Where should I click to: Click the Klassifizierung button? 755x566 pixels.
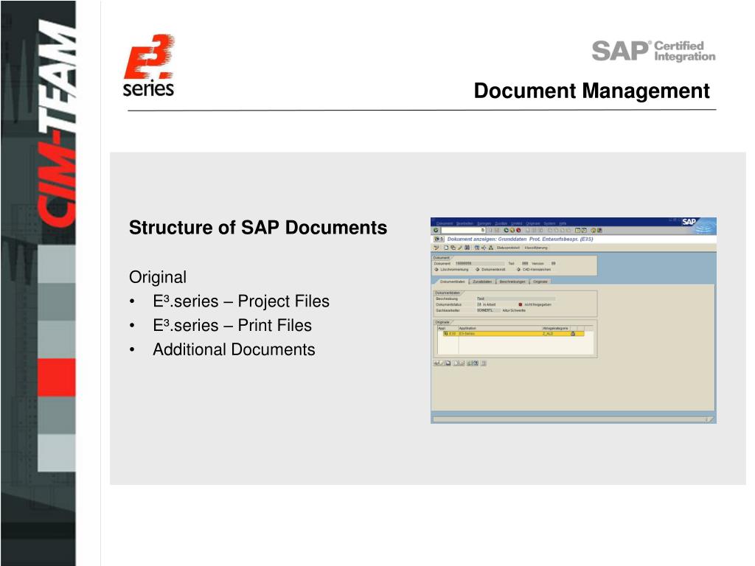coord(536,248)
